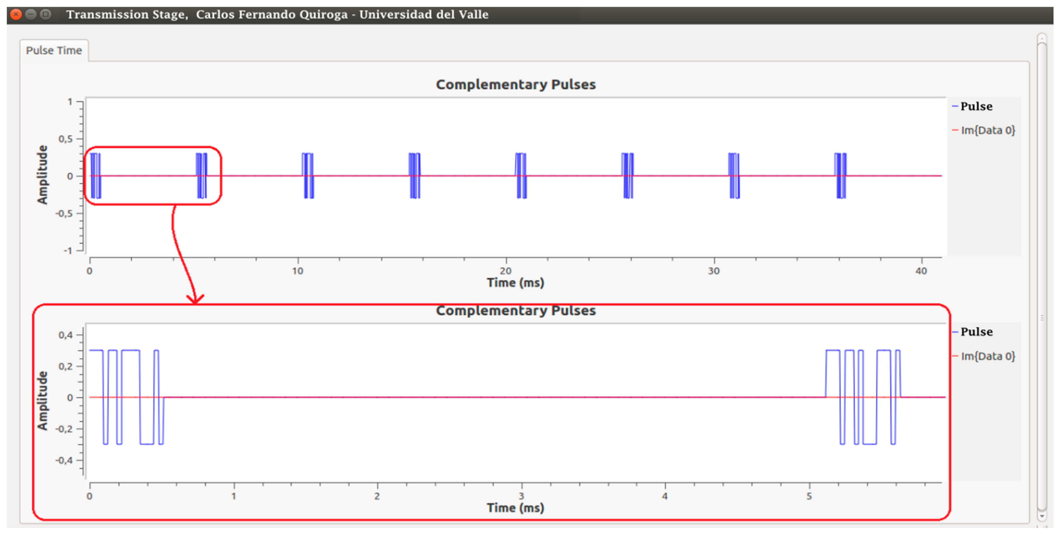Minimize the Transmission Stage window
The image size is (1059, 534).
pyautogui.click(x=31, y=15)
